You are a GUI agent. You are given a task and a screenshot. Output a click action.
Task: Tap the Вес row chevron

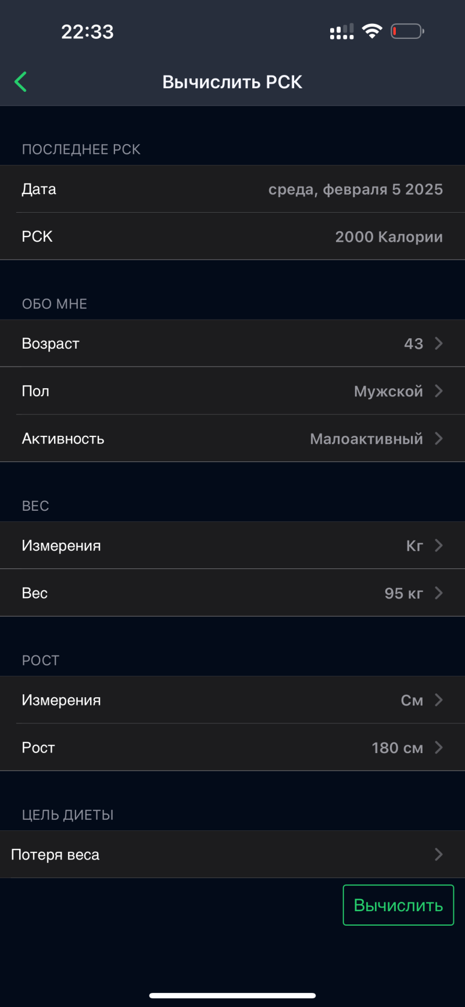(439, 593)
